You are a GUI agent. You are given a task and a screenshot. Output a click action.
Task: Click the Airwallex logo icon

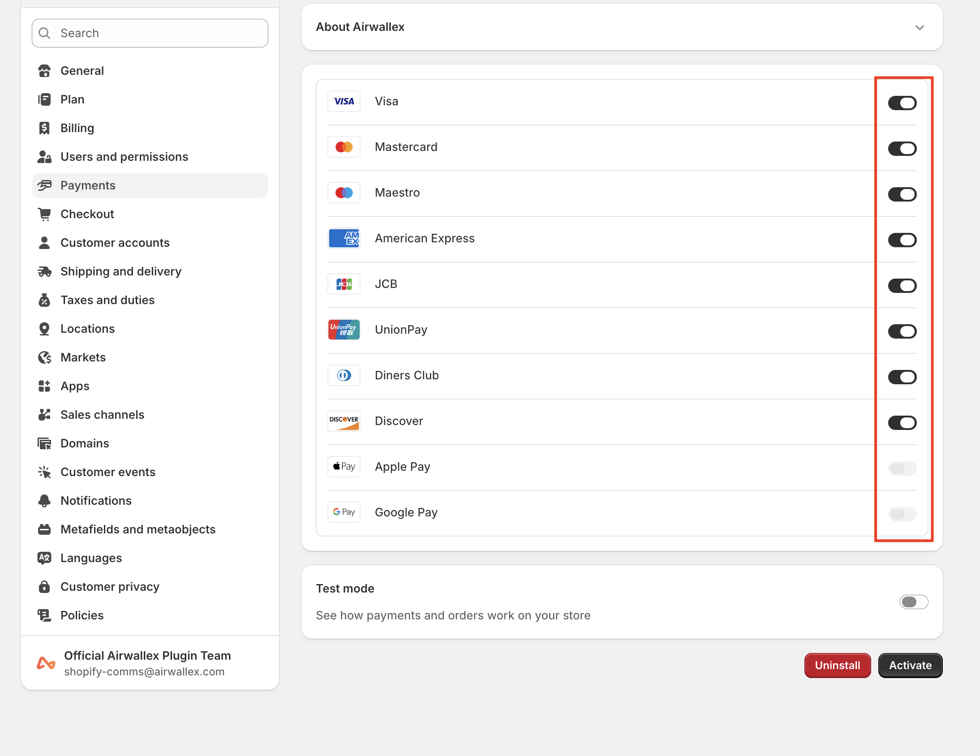[x=46, y=663]
